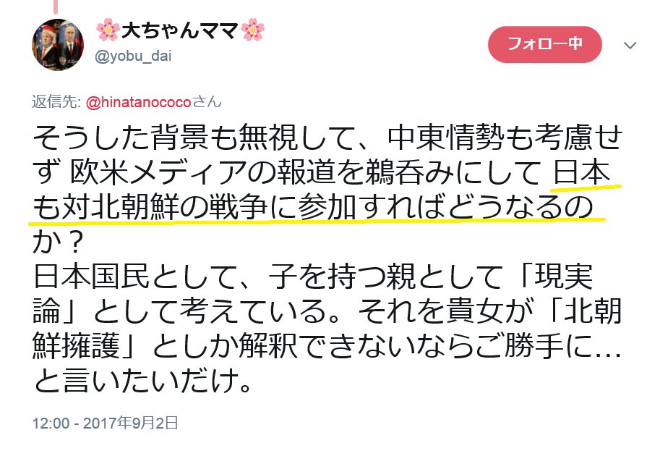
Task: Open the tweet timestamp 12:00 - 2017年9月2日
Action: tap(106, 423)
